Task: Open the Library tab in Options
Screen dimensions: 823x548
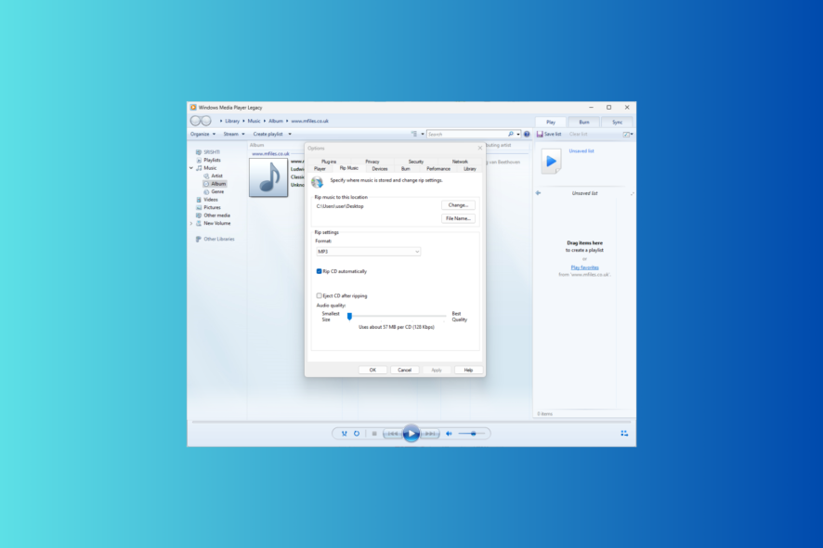Action: 470,169
